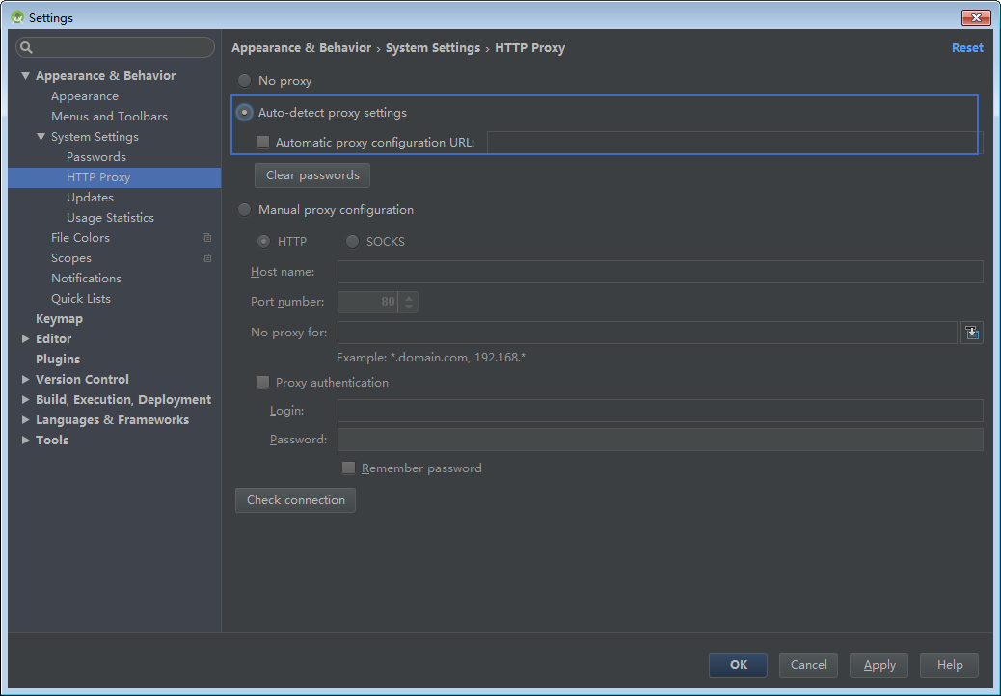Click the File Colors project-level icon
The height and width of the screenshot is (696, 1001).
206,238
